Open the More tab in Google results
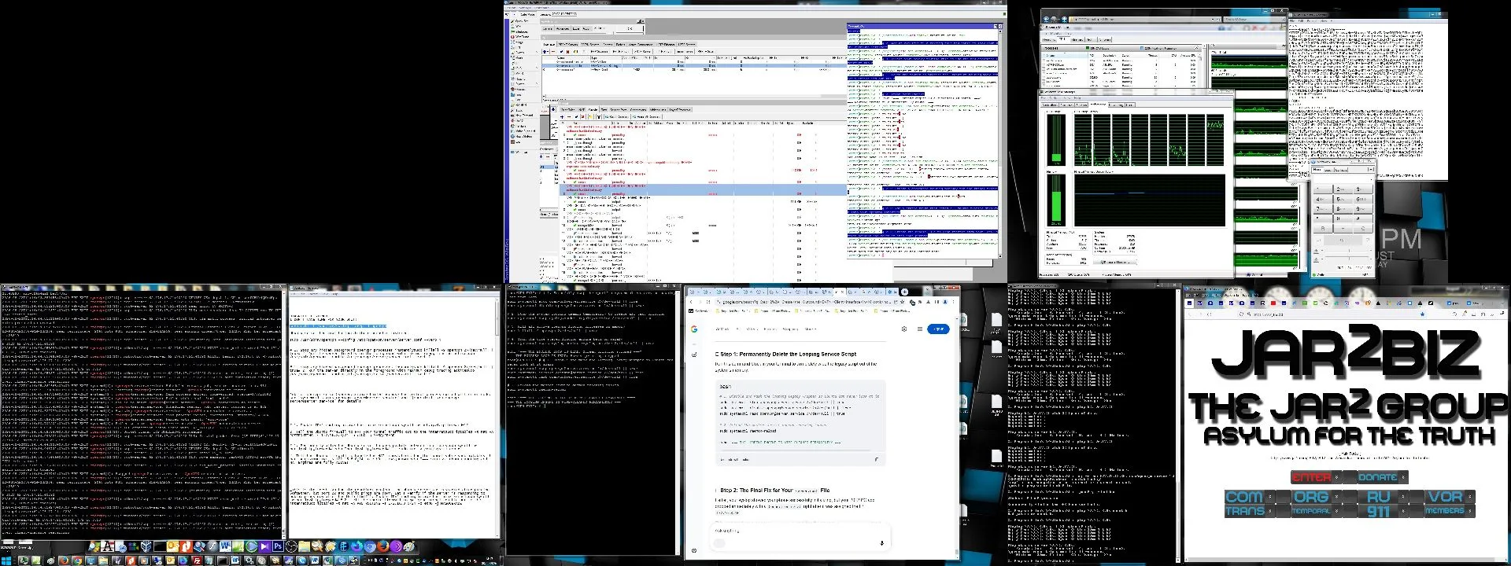The height and width of the screenshot is (566, 1511). click(x=811, y=329)
